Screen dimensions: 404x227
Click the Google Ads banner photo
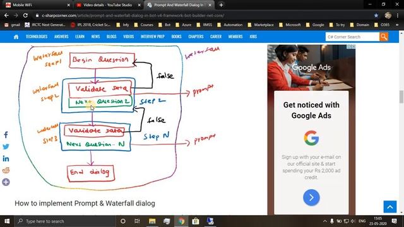click(x=311, y=67)
